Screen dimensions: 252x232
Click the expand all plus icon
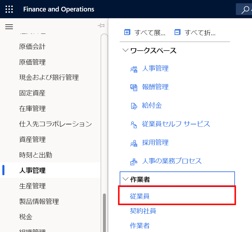click(127, 32)
